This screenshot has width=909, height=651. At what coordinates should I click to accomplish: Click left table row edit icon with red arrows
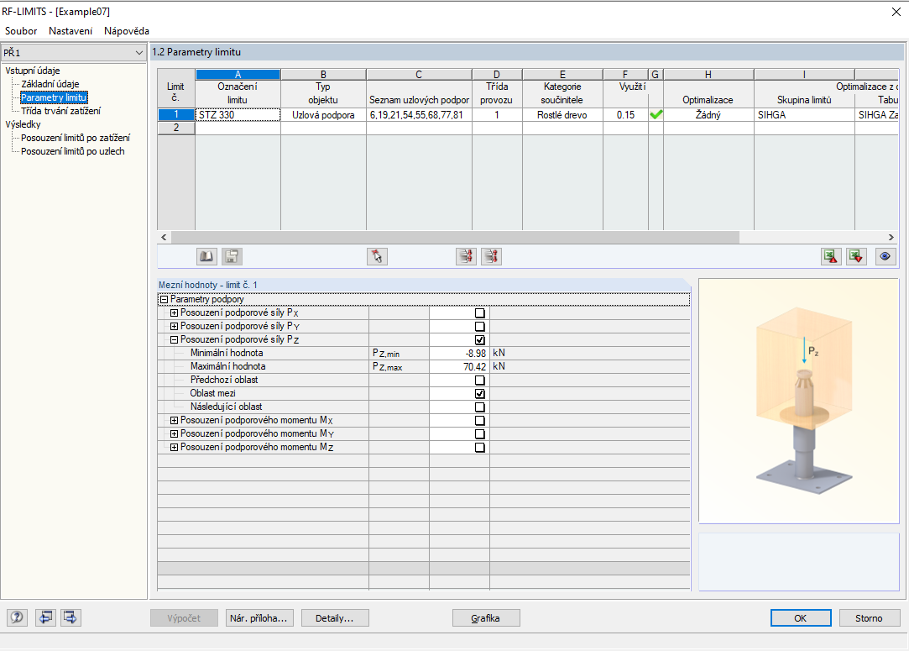tap(466, 256)
